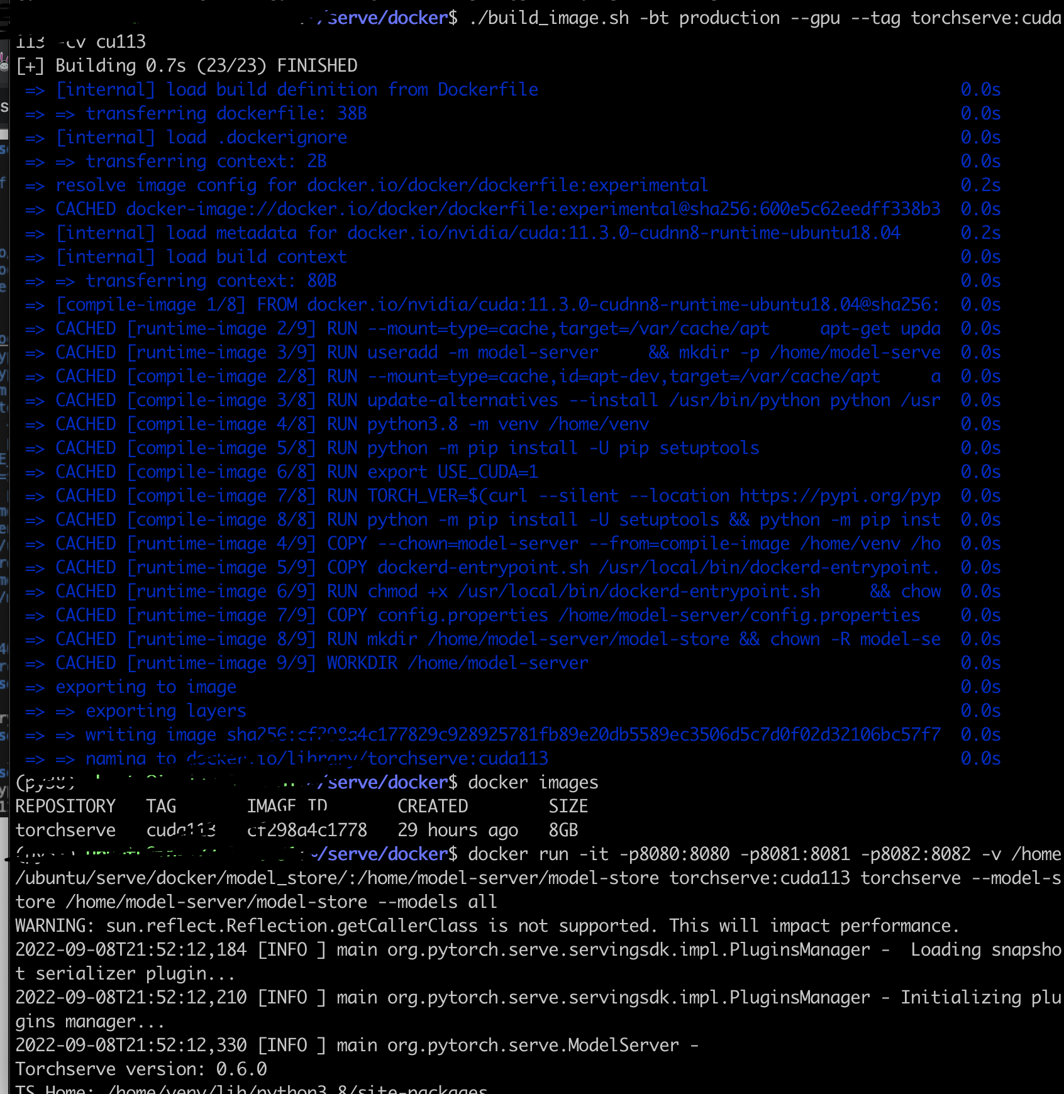Select the IMAGE ID value cf298a4c1778
The width and height of the screenshot is (1064, 1094).
[x=306, y=830]
